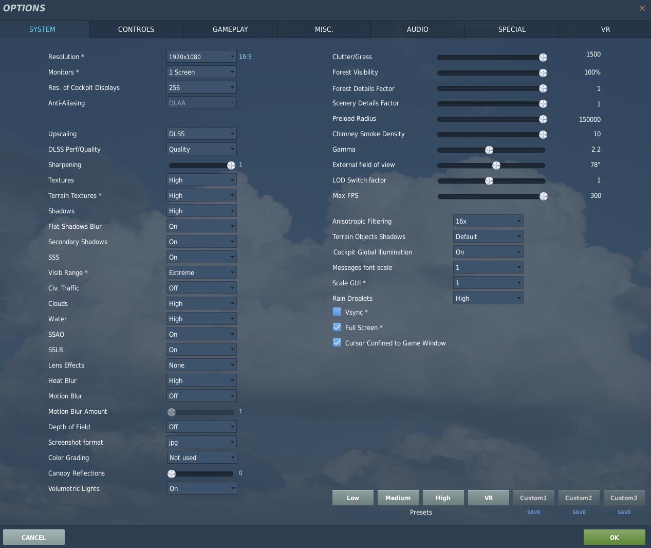The height and width of the screenshot is (548, 651).
Task: Open the Depth of Field dropdown
Action: click(201, 427)
